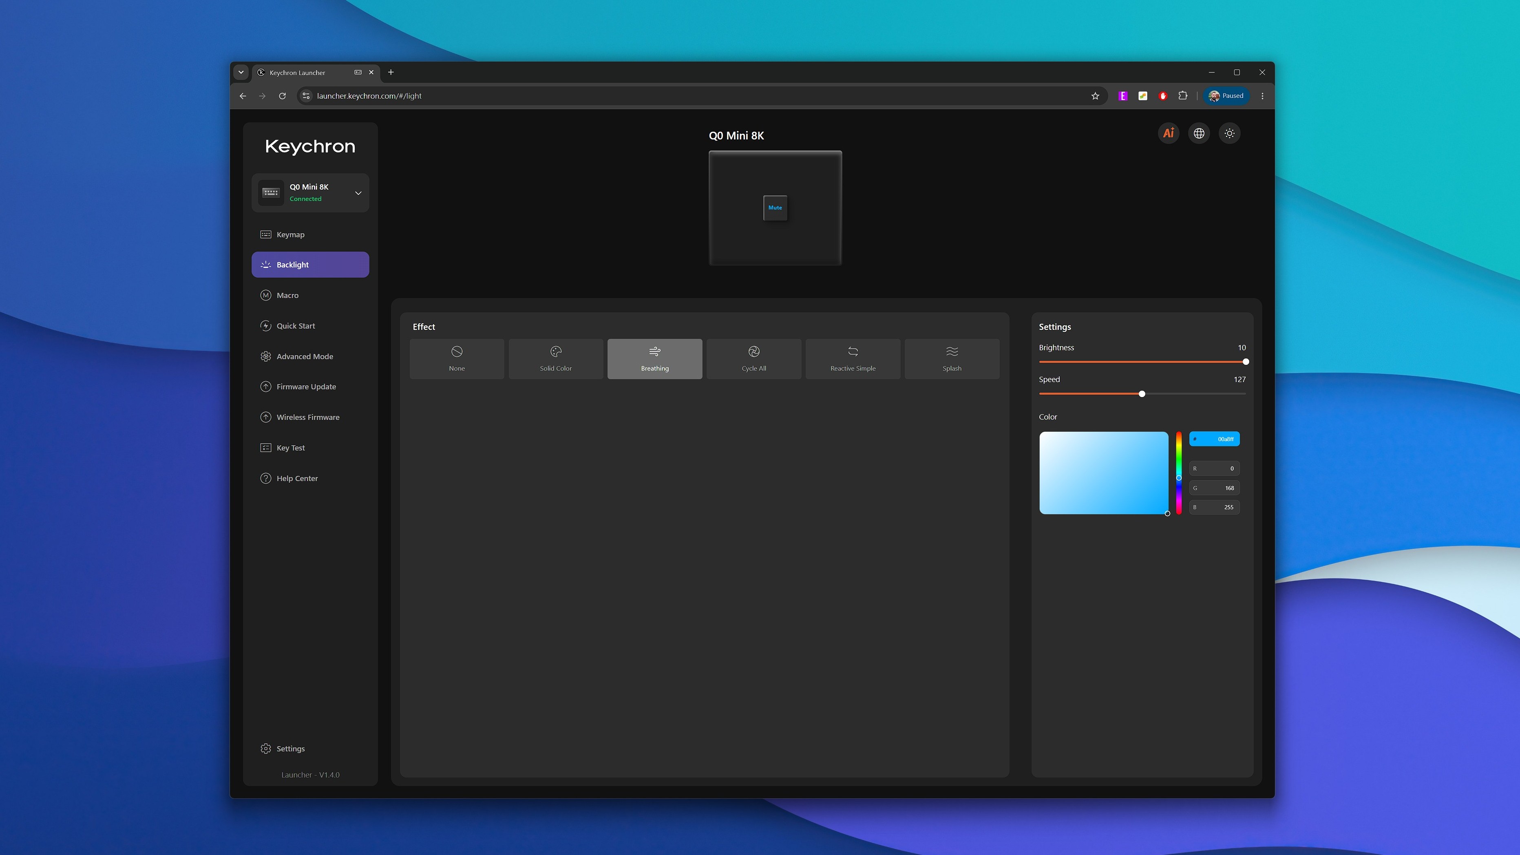The width and height of the screenshot is (1520, 855).
Task: Click the Q0 Mini 8K title heading
Action: tap(736, 136)
